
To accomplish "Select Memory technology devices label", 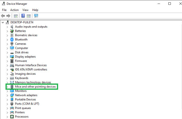I will click(x=33, y=82).
